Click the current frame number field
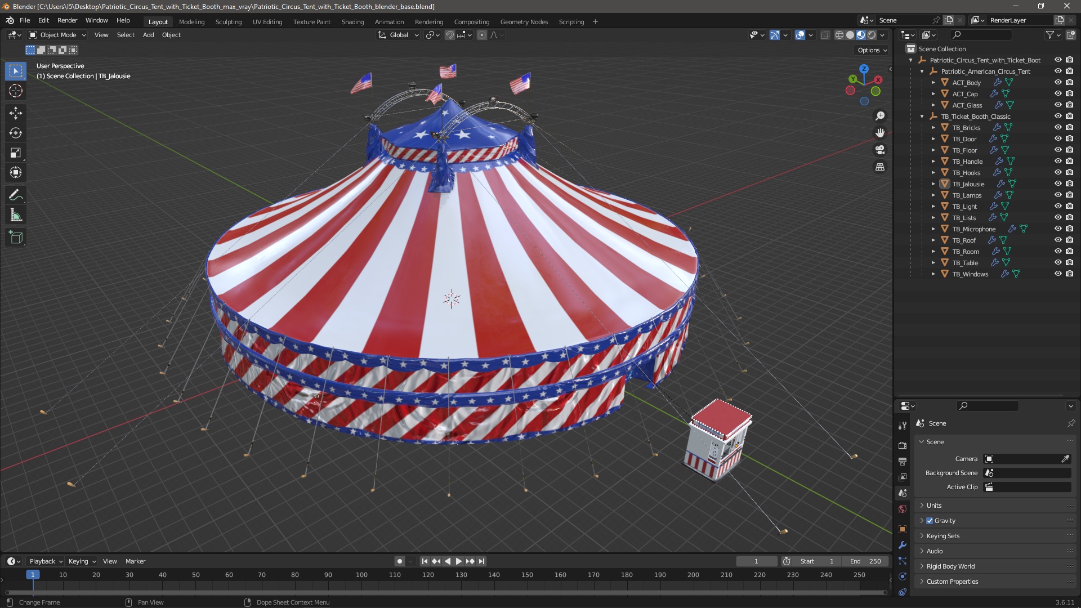The height and width of the screenshot is (608, 1081). [756, 561]
